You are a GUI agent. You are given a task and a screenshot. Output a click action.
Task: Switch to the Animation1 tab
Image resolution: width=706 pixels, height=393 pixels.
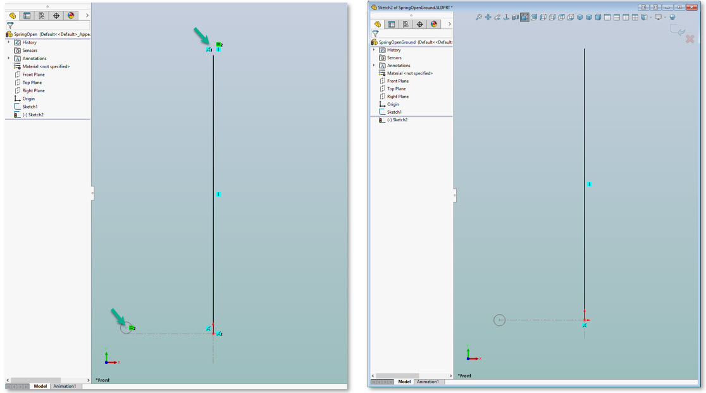tap(429, 382)
